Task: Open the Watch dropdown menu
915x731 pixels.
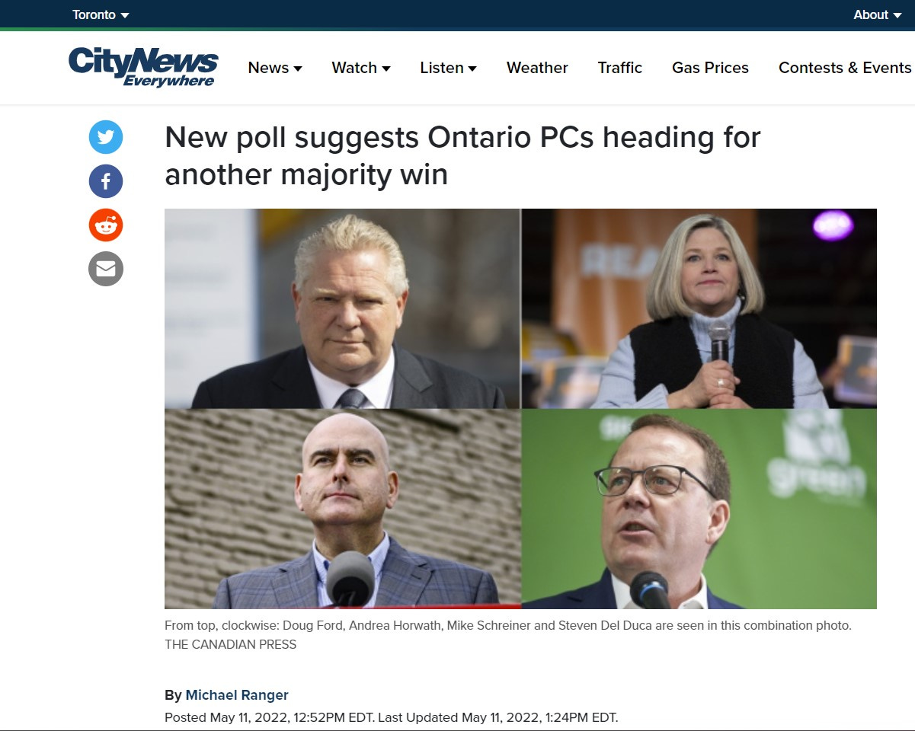Action: [361, 68]
